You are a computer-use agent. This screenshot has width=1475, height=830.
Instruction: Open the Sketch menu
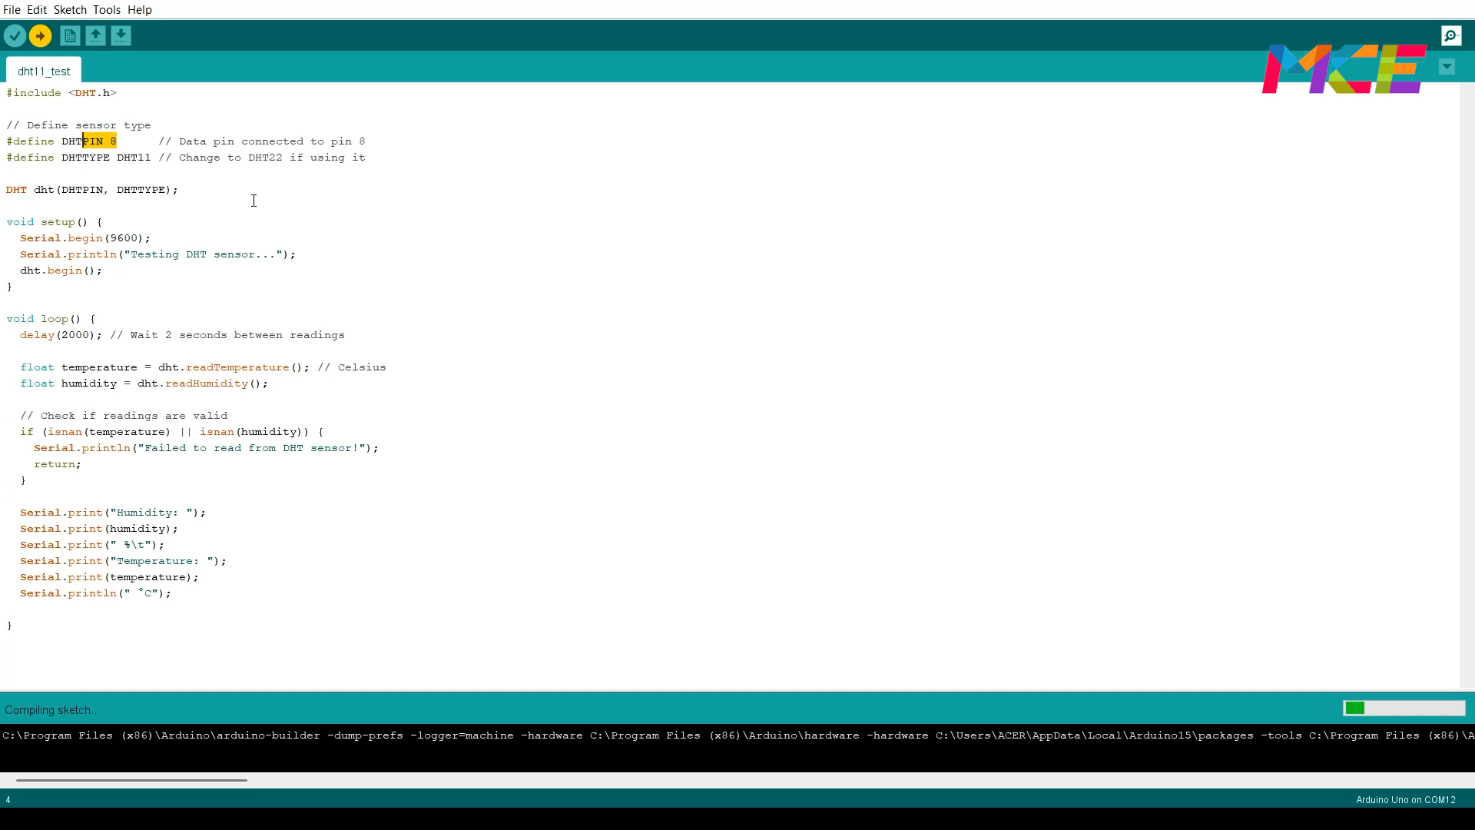click(x=70, y=10)
